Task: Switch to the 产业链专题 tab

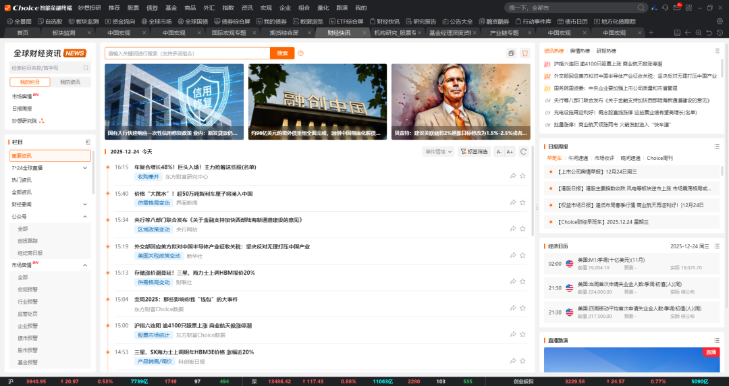Action: 504,32
